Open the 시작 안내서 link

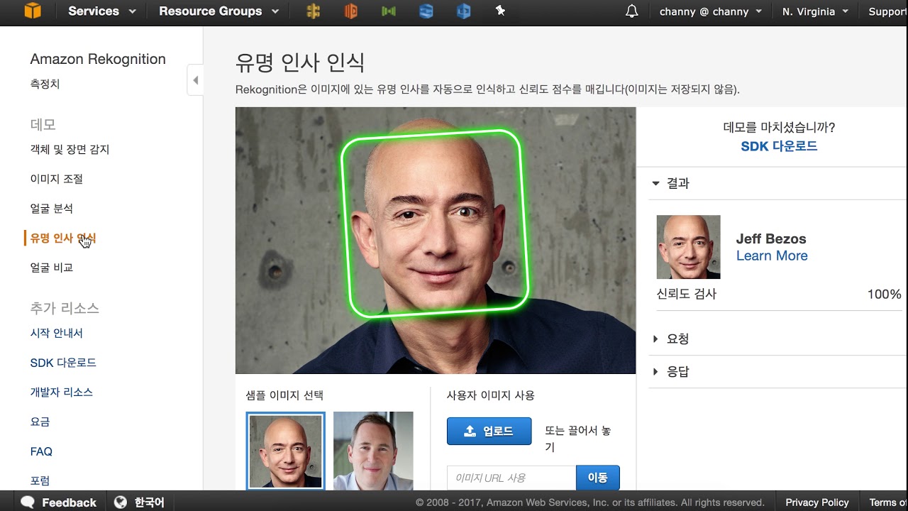pos(56,333)
